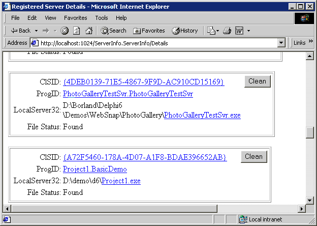Open the Edit button dropdown arrow
The height and width of the screenshot is (226, 317).
[x=248, y=31]
